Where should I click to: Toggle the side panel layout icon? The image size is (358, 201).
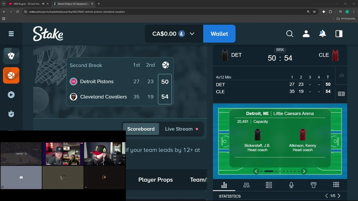[x=339, y=34]
